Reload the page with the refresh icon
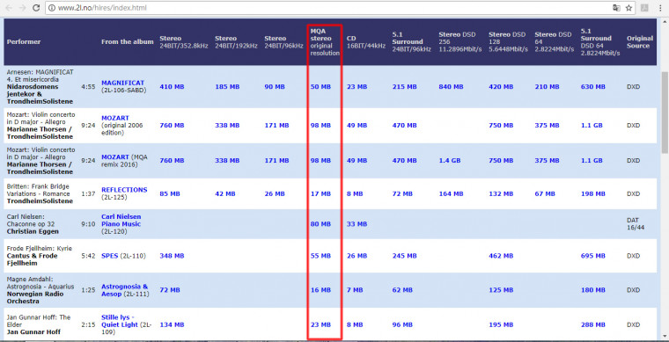669x342 pixels. pos(36,8)
